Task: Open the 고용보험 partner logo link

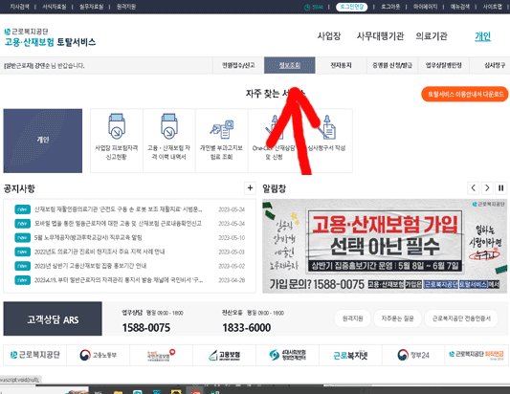Action: 225,355
